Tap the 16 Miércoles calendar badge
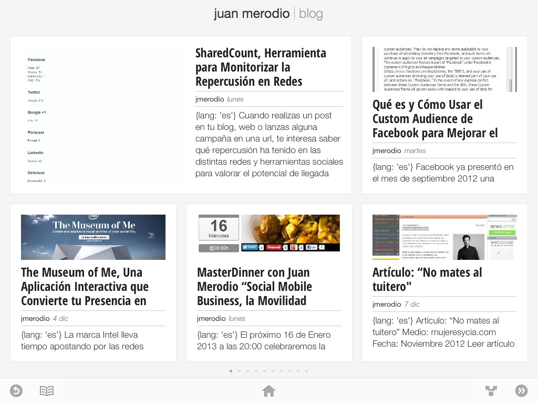This screenshot has height=404, width=538. tap(219, 228)
